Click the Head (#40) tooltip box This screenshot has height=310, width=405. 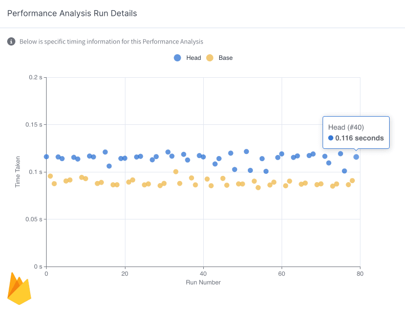tap(356, 132)
